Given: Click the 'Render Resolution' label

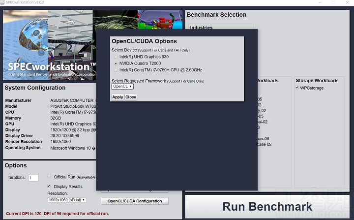Looking at the screenshot, I should tap(24, 142).
